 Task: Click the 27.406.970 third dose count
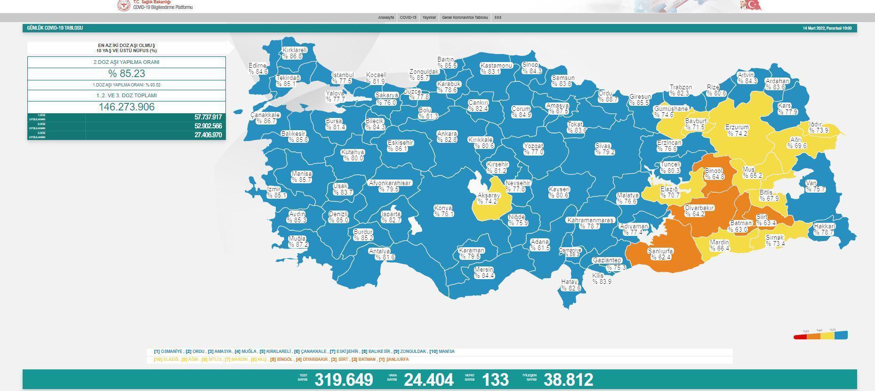pos(208,135)
